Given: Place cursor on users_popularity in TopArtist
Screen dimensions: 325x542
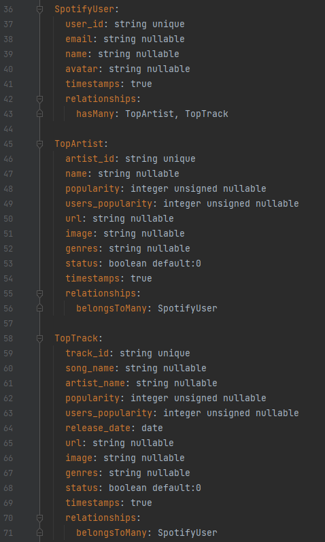Looking at the screenshot, I should pyautogui.click(x=109, y=203).
